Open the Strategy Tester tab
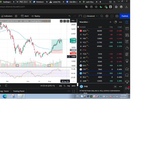The width and height of the screenshot is (151, 151). [5, 91]
